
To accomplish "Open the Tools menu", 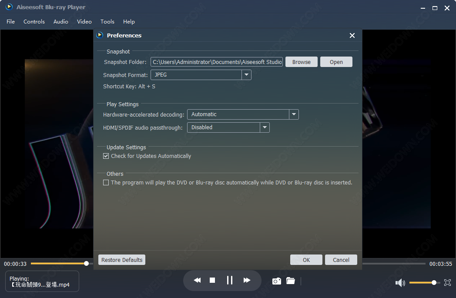I will [x=107, y=22].
